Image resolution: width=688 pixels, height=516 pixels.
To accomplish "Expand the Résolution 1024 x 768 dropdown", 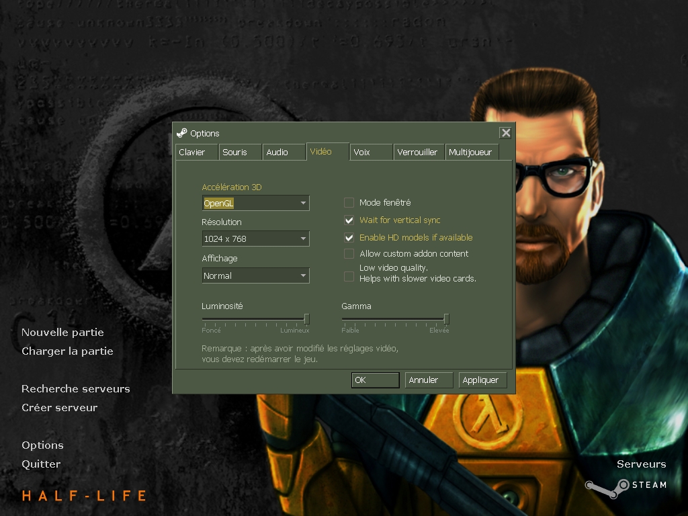I will tap(255, 239).
